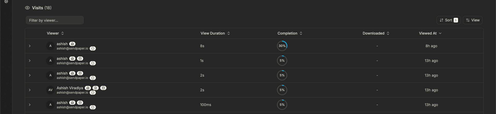
Task: Open the Viewed At column sort dropdown
Action: pyautogui.click(x=430, y=33)
